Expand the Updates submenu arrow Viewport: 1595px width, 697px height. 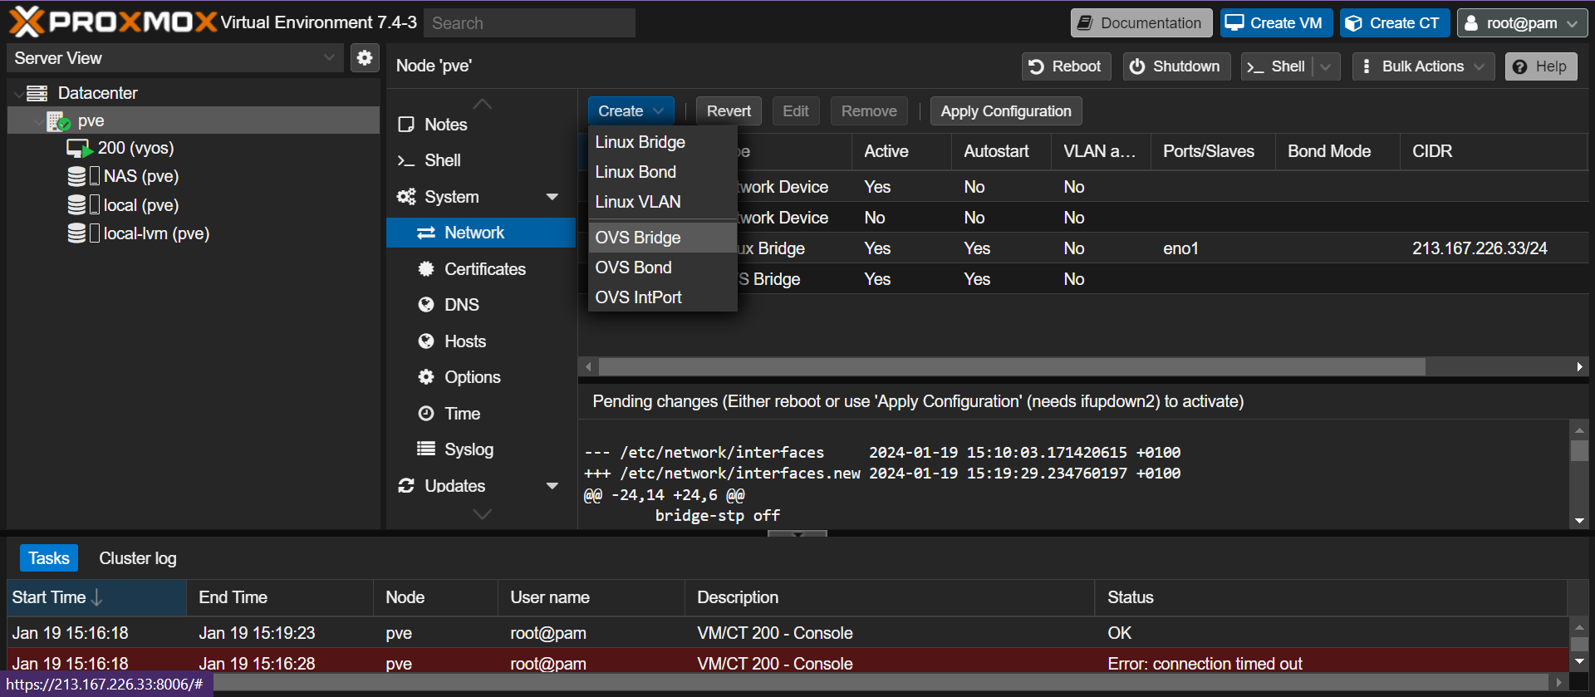click(552, 486)
